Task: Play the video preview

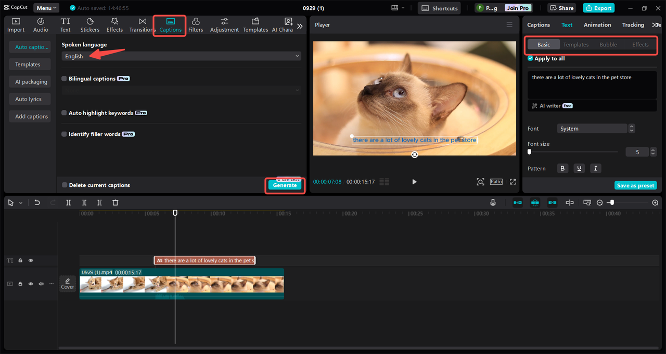Action: coord(414,182)
